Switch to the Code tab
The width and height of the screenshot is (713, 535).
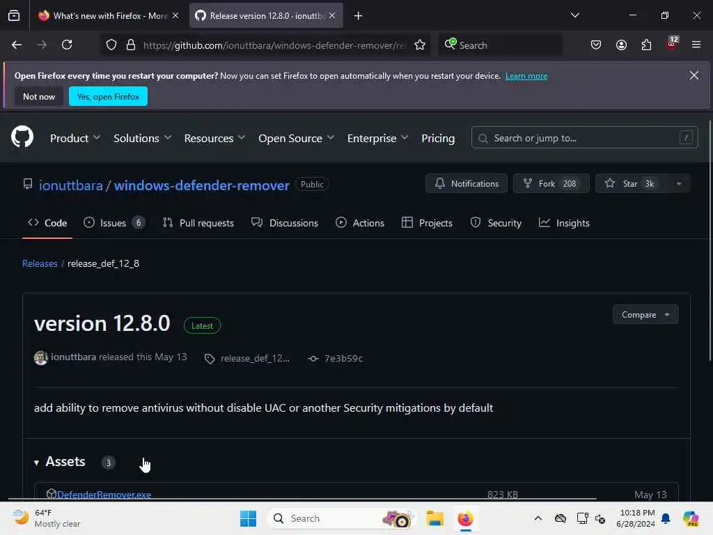(47, 223)
